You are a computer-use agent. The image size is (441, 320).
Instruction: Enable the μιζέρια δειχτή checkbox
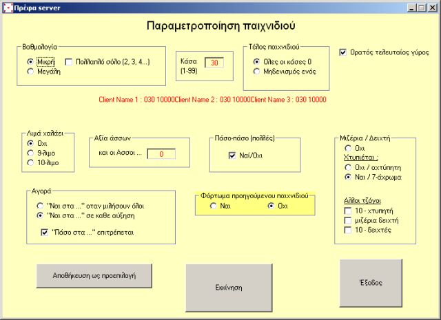pyautogui.click(x=348, y=220)
